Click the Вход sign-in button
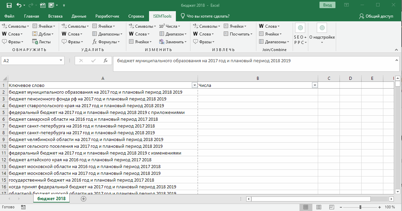This screenshot has height=211, width=402. (x=327, y=5)
